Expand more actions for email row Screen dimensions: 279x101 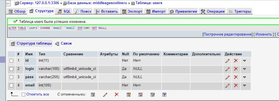(244, 86)
